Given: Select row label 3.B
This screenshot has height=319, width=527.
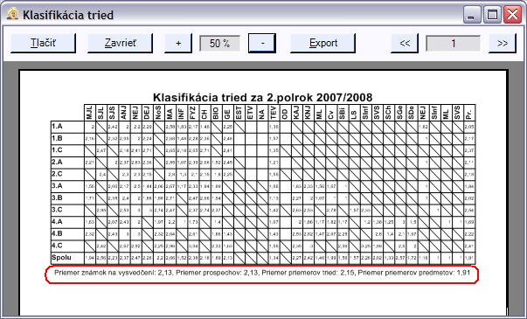Looking at the screenshot, I should 67,198.
